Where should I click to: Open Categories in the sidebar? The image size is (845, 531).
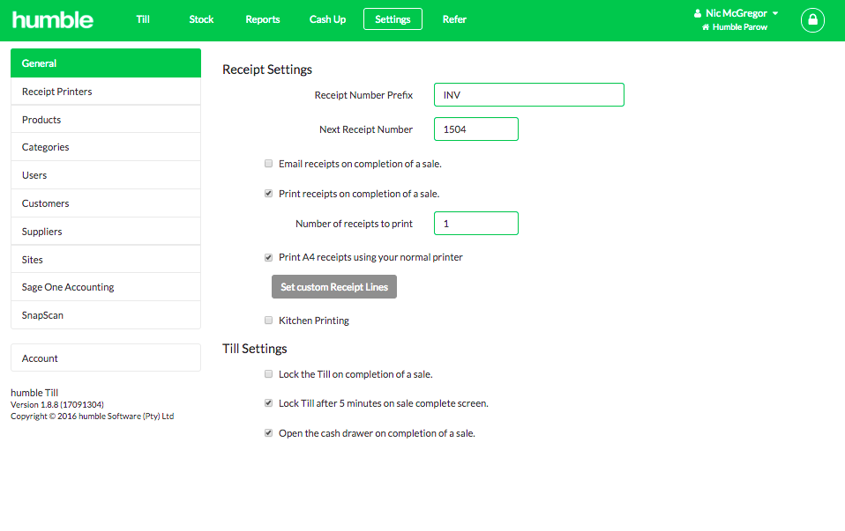click(106, 147)
